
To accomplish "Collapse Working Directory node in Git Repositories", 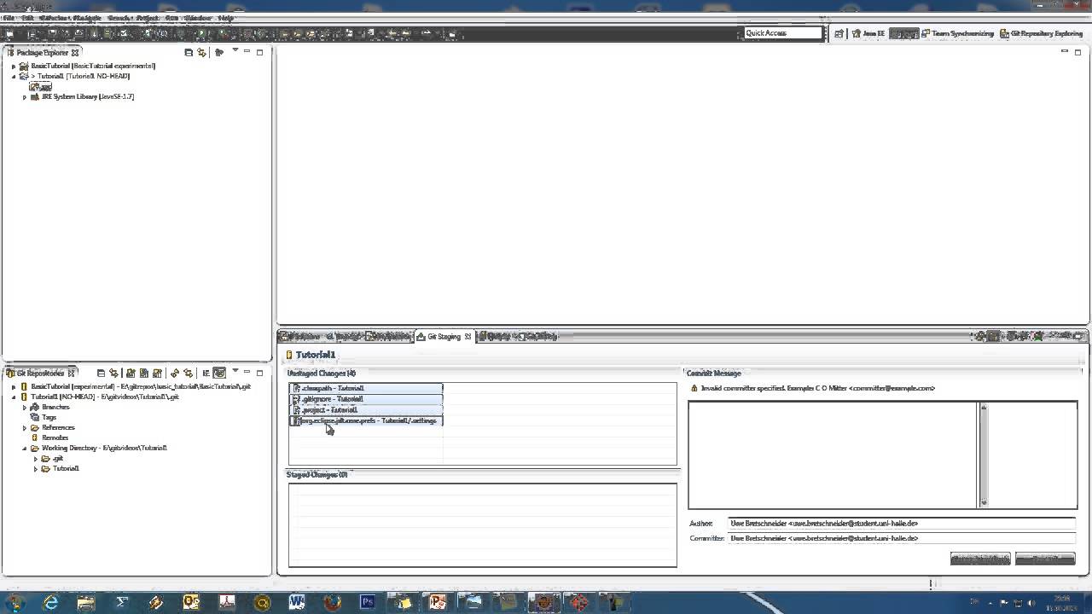I will [25, 448].
